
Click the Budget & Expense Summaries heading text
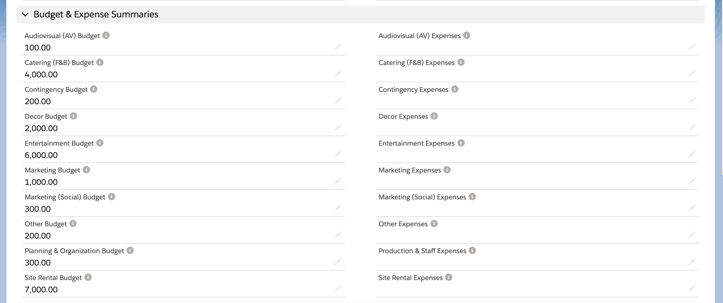pos(96,15)
